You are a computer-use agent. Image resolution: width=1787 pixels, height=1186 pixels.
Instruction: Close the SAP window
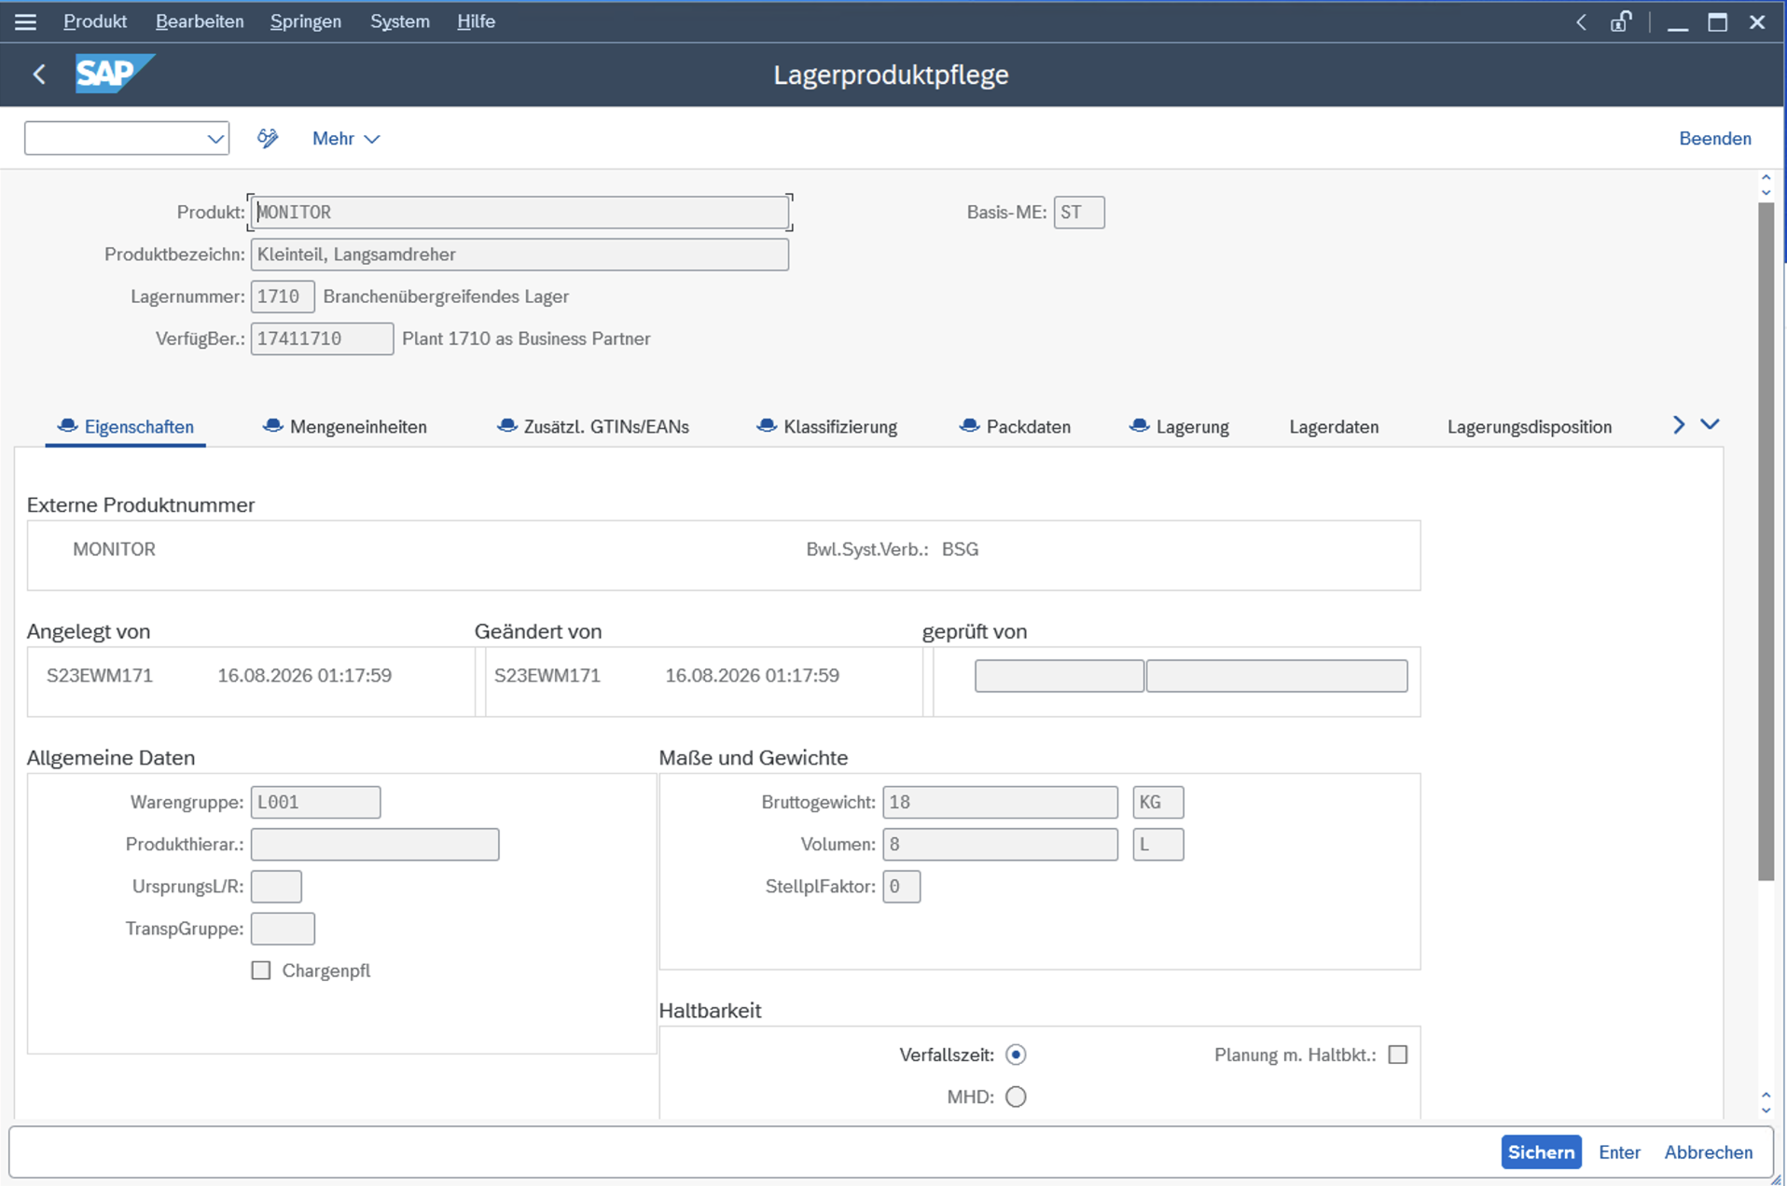pos(1757,22)
